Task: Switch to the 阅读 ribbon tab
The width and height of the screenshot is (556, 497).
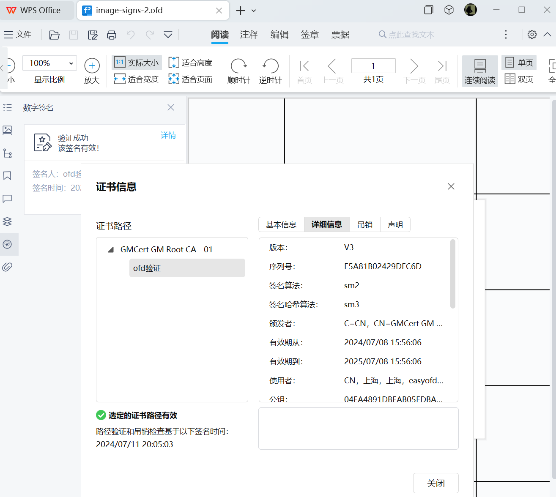Action: point(220,35)
